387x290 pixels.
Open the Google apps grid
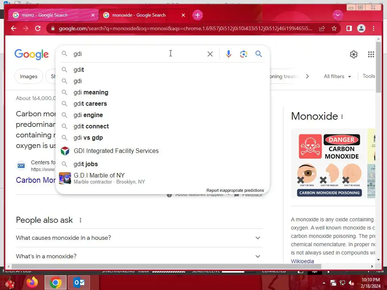pyautogui.click(x=371, y=54)
